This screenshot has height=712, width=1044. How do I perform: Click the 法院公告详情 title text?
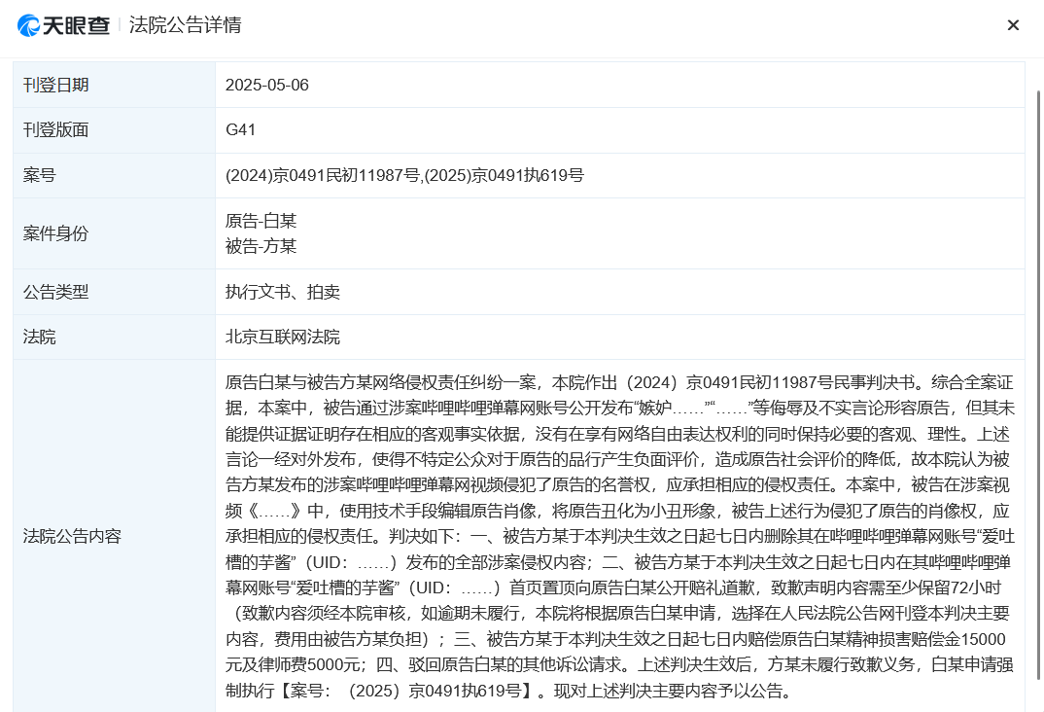point(185,25)
